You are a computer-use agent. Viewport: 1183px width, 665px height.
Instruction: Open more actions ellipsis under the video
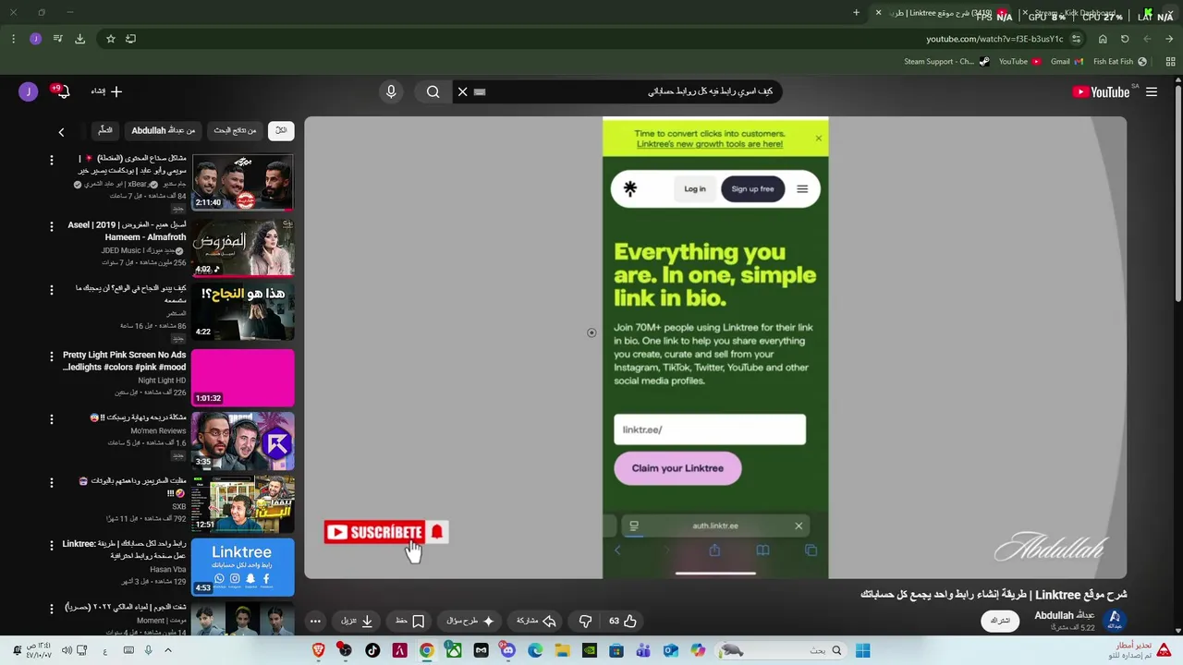(x=315, y=621)
